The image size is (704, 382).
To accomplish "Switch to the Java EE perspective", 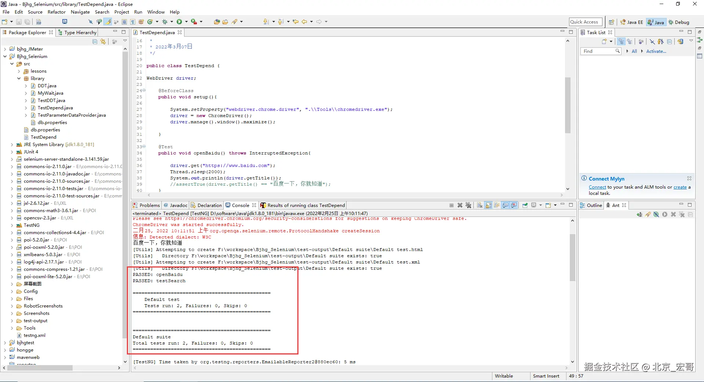I will click(x=631, y=22).
